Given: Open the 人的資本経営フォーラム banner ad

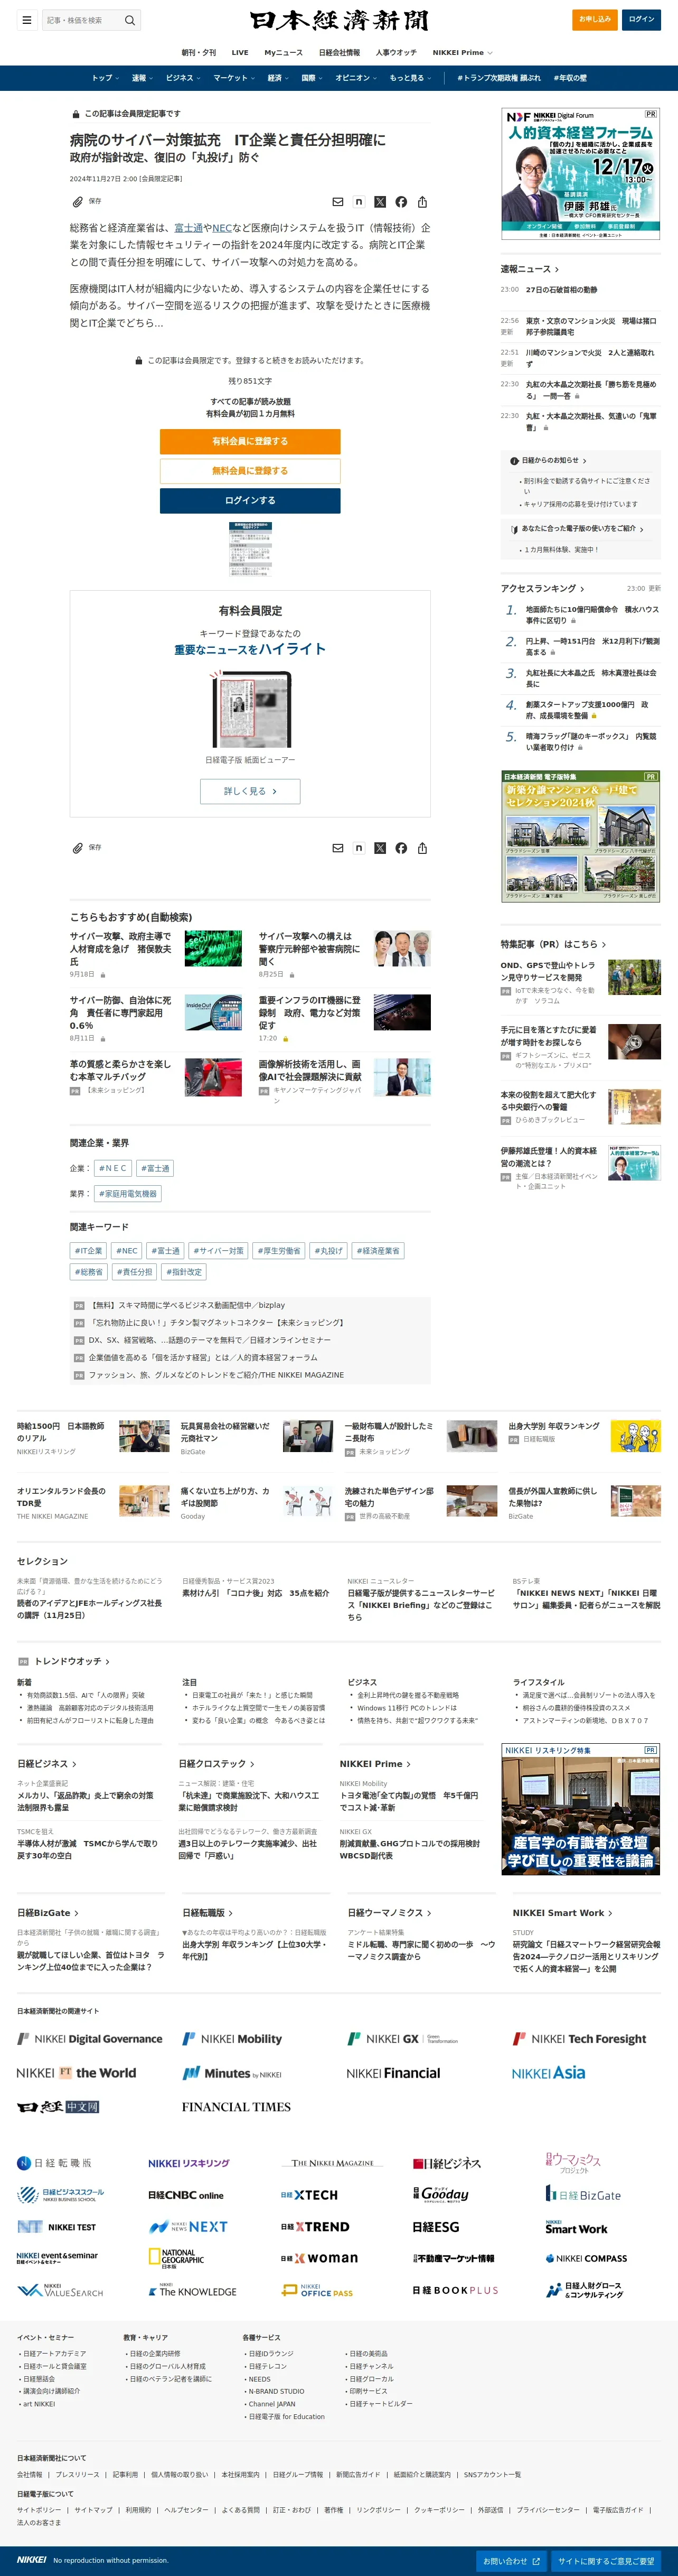Looking at the screenshot, I should pyautogui.click(x=581, y=173).
